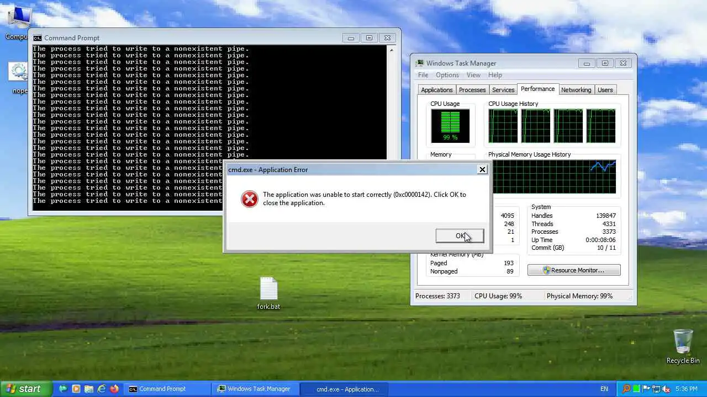
Task: Click the CPU Usage 99% meter
Action: 450,126
